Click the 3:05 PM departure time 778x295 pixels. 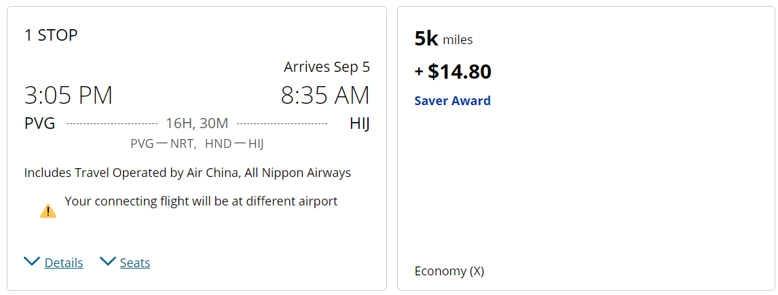[x=69, y=95]
